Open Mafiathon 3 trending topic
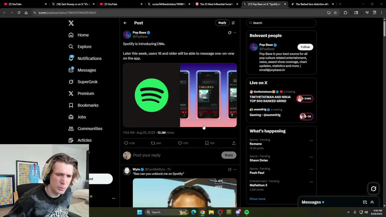 pyautogui.click(x=258, y=185)
